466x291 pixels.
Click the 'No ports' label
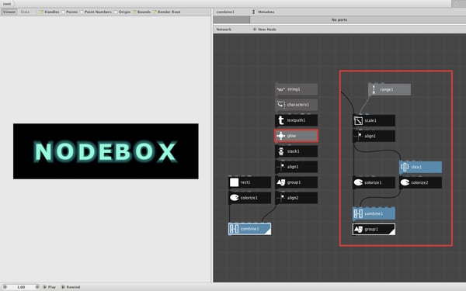click(x=339, y=20)
